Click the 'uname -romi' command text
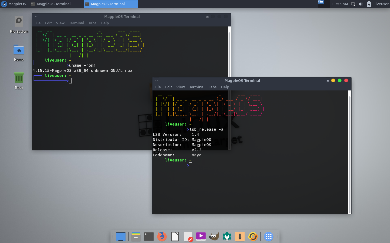 [x=82, y=65]
